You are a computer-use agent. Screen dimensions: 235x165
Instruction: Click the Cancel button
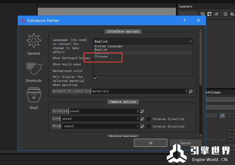[186, 143]
